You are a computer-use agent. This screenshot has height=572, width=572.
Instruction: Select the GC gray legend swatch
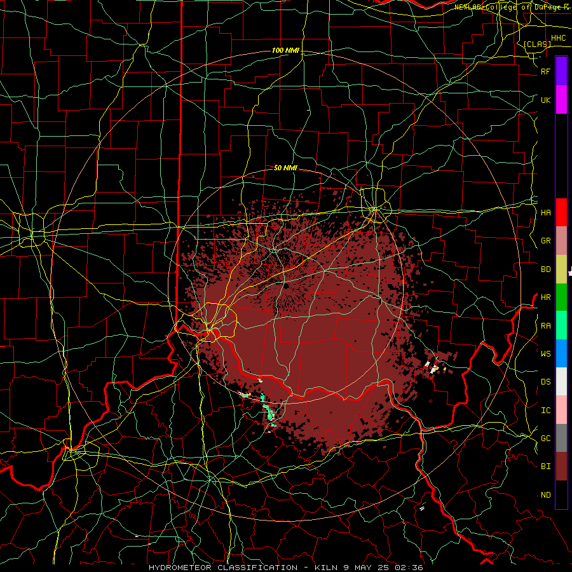(561, 438)
